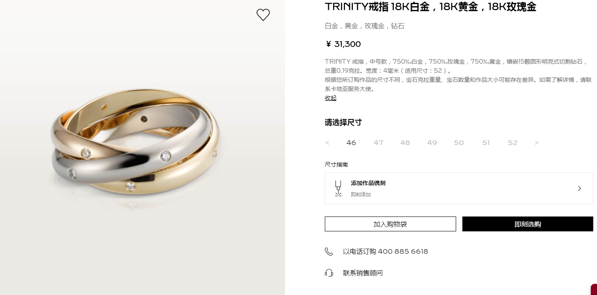Choose ring size 50
This screenshot has height=295, width=597.
(x=459, y=143)
